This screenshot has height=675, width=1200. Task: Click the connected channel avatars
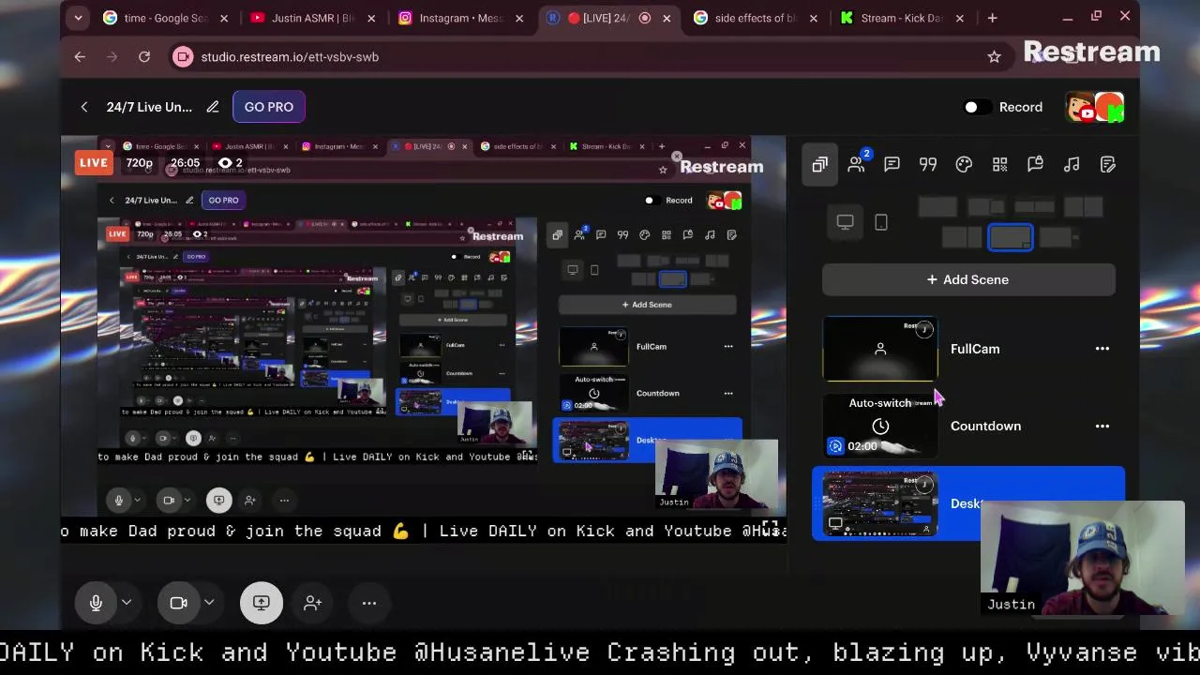1095,107
